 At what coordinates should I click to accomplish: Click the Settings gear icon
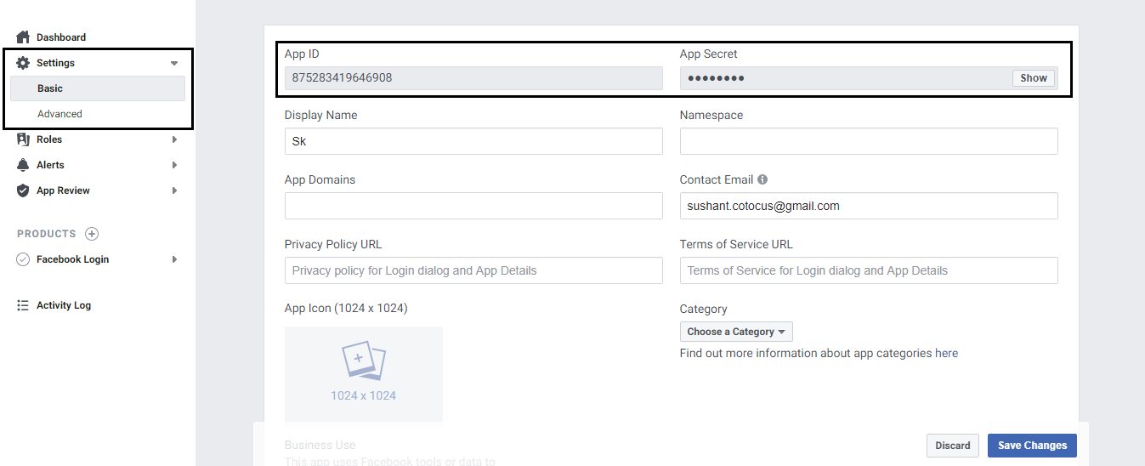click(23, 63)
